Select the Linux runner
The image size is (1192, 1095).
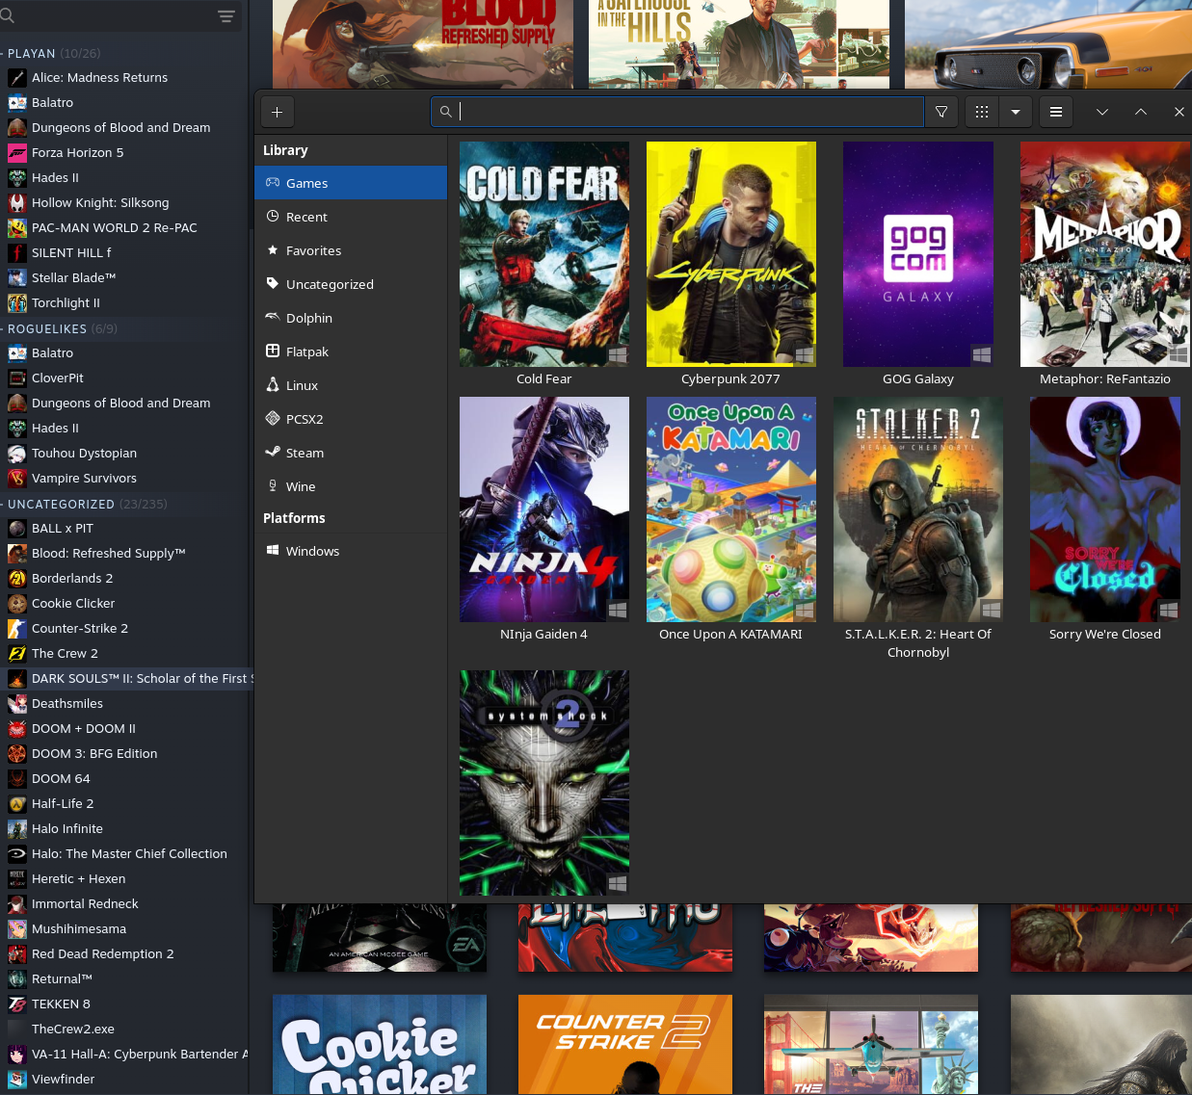[351, 385]
